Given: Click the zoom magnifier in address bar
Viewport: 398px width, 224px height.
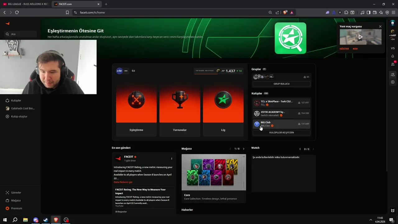Looking at the screenshot, I should pos(270,12).
